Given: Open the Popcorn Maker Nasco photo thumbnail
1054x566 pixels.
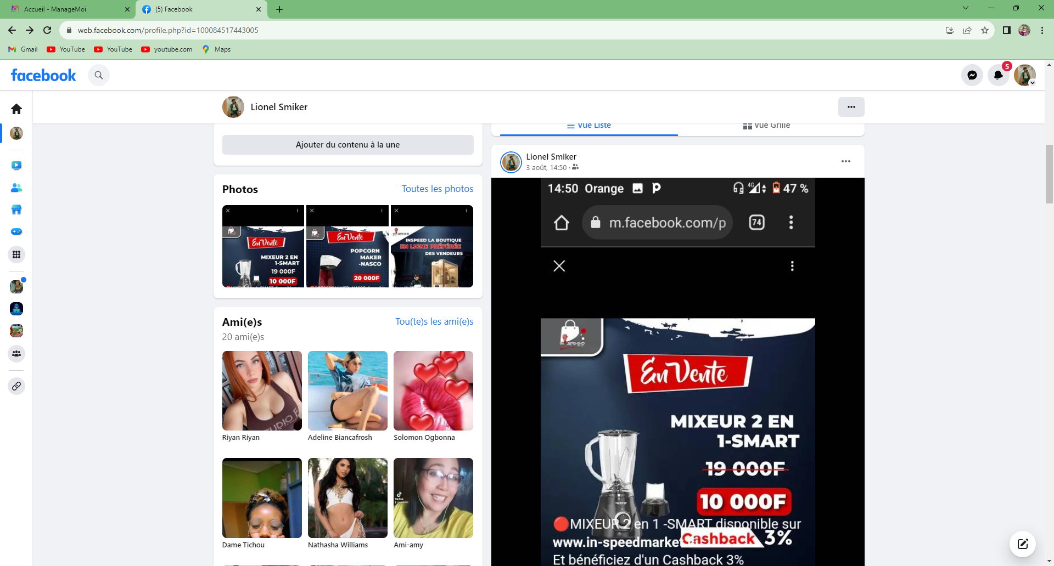Looking at the screenshot, I should pyautogui.click(x=347, y=246).
